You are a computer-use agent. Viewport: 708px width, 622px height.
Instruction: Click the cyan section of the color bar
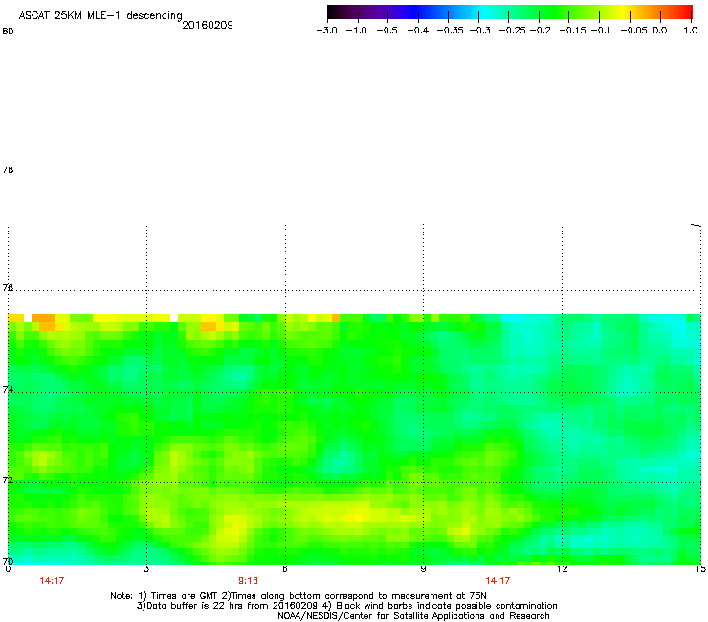(x=483, y=11)
